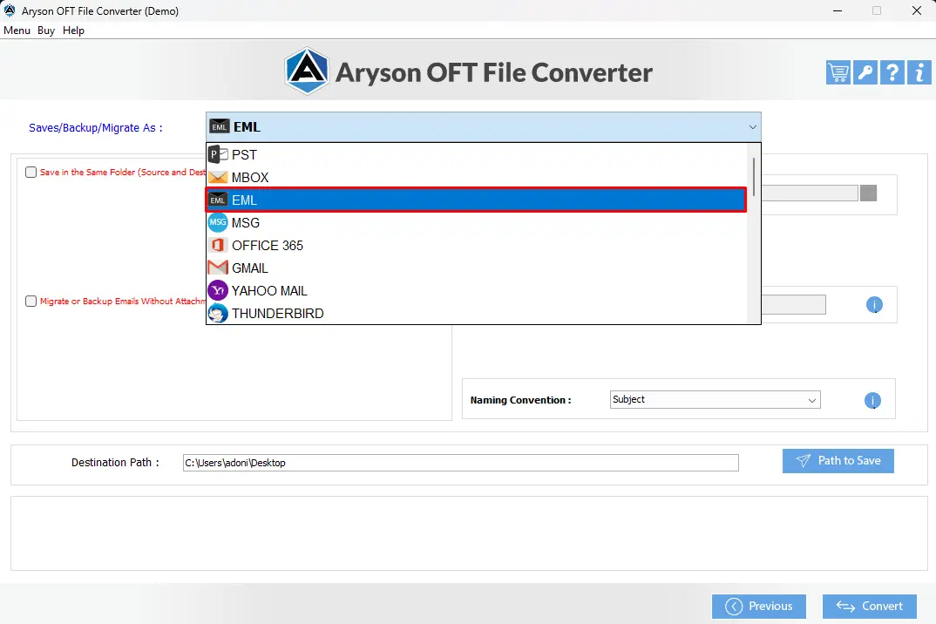Open the shopping cart buy icon

pos(838,73)
